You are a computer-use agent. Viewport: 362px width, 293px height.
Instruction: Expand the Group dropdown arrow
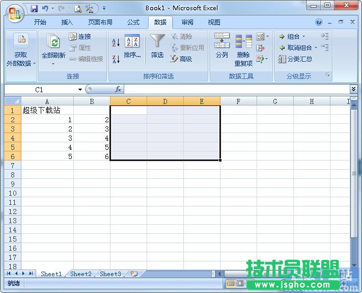tap(304, 37)
